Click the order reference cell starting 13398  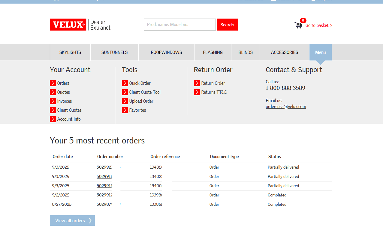[156, 195]
